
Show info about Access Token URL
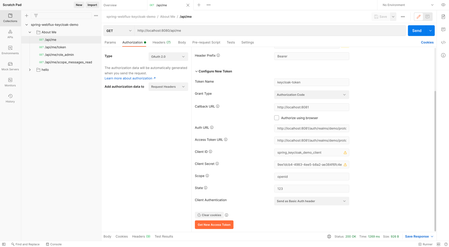(x=226, y=140)
